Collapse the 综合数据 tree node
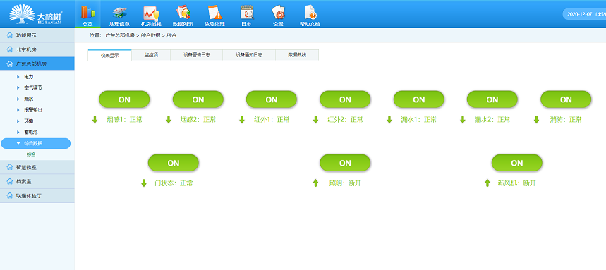This screenshot has width=606, height=270. pos(18,143)
